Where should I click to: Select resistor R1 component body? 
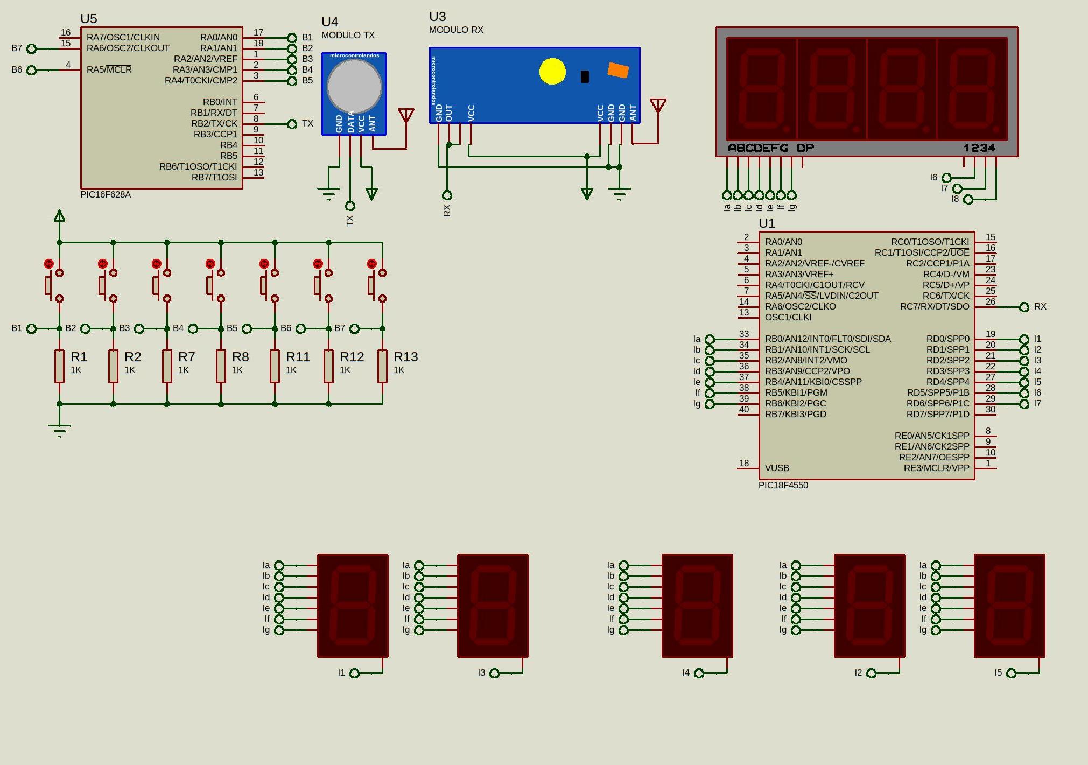[x=59, y=366]
